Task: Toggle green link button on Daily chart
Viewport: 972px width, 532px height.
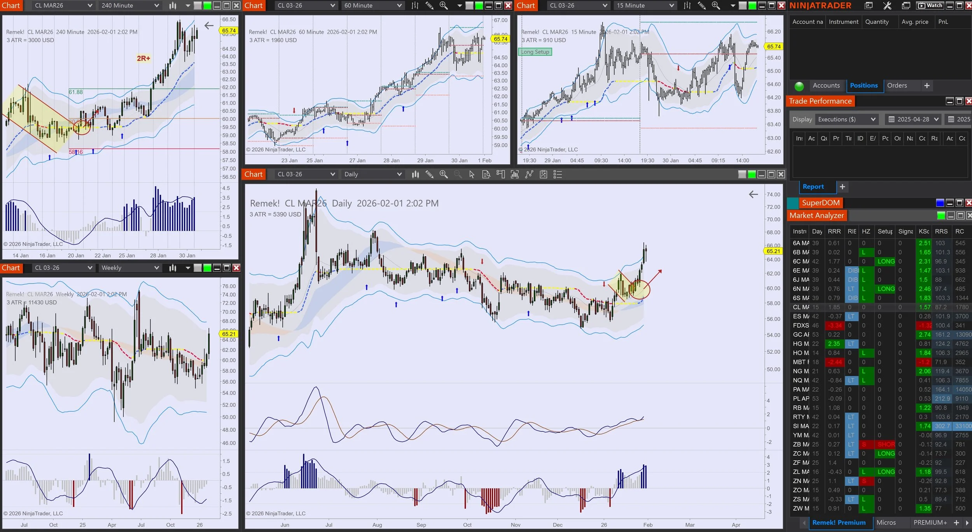Action: coord(752,174)
